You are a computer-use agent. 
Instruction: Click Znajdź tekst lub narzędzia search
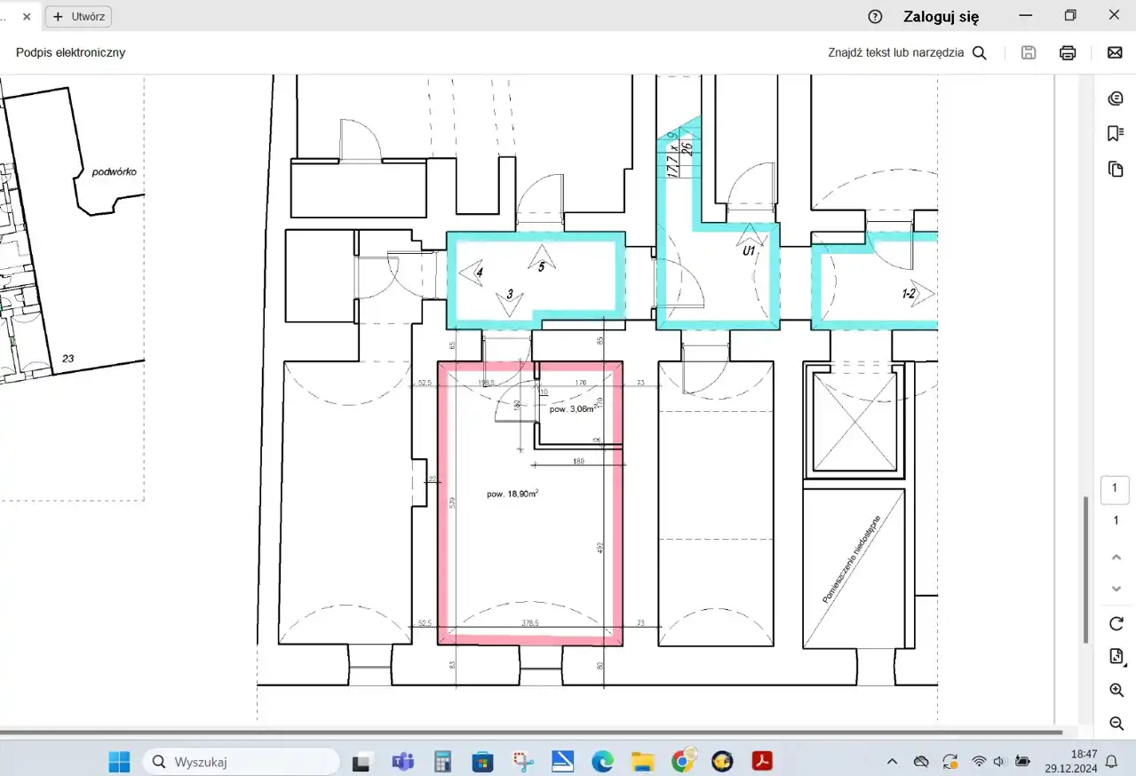(x=907, y=52)
